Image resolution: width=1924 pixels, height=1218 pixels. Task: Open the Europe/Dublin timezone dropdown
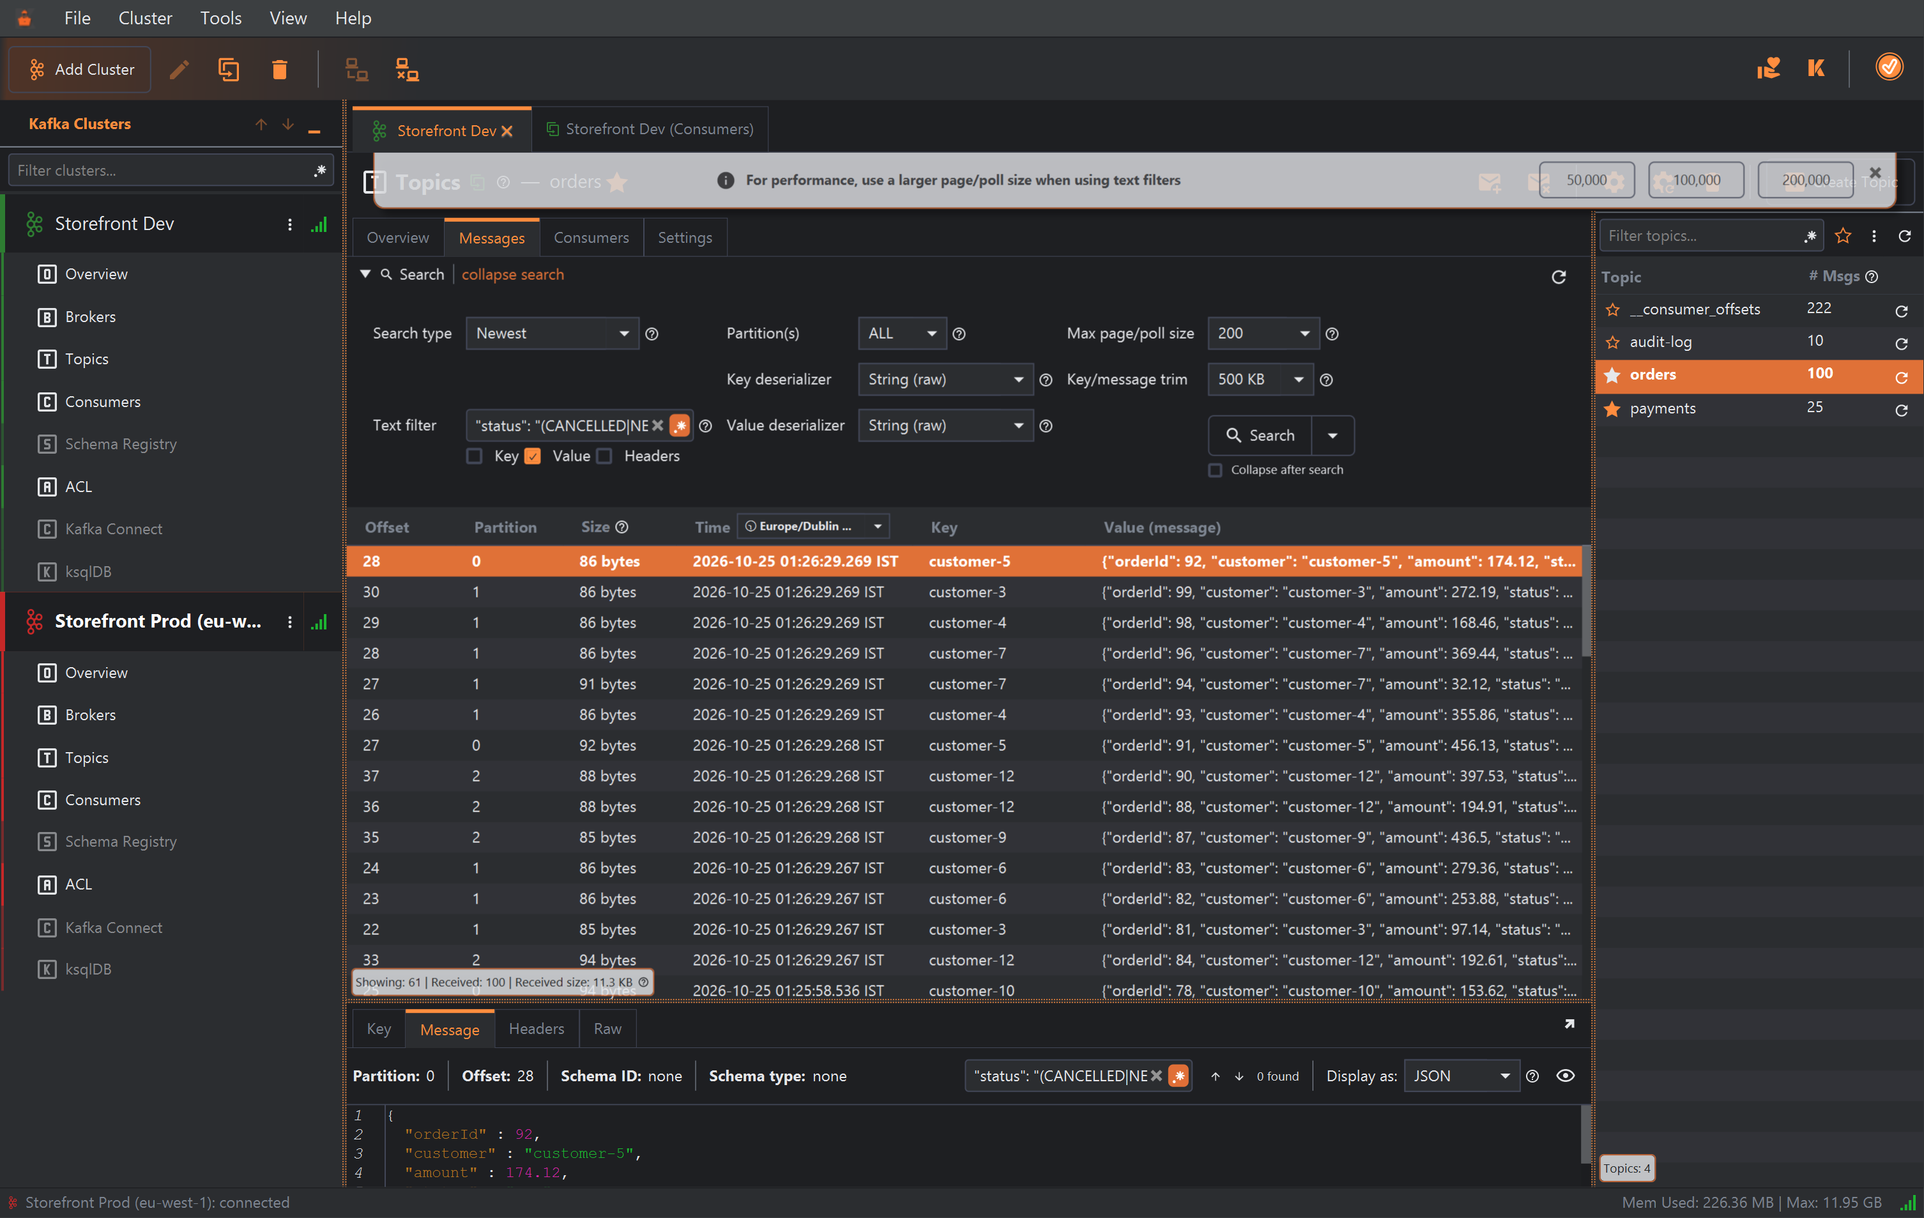pos(813,526)
